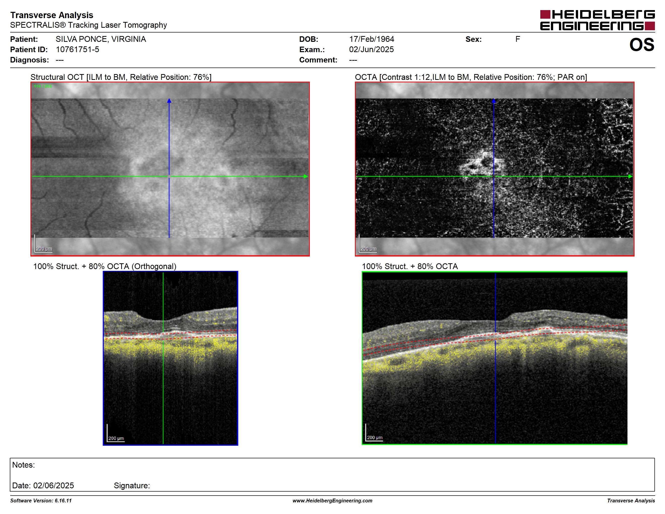Select the exam date 02/Jun/2025
665x514 pixels.
pyautogui.click(x=371, y=49)
